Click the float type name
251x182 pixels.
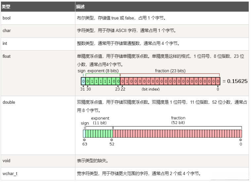[x=7, y=56]
